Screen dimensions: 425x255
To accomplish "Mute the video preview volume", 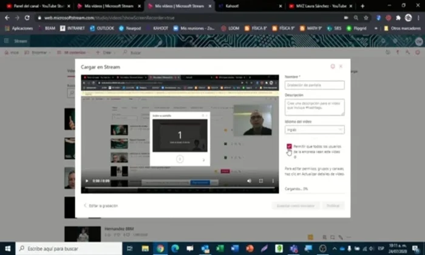I will coord(249,181).
